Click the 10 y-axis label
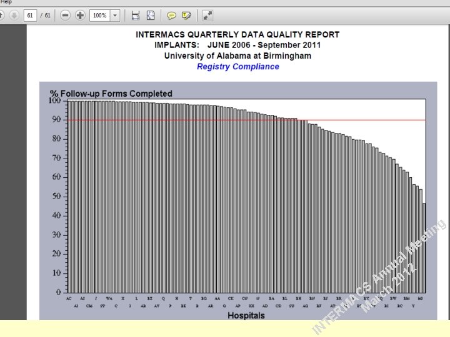 click(x=56, y=273)
